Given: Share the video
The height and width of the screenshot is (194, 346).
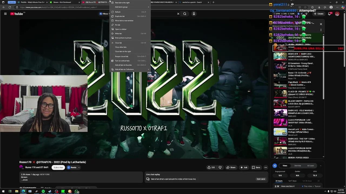Looking at the screenshot, I should tap(231, 167).
